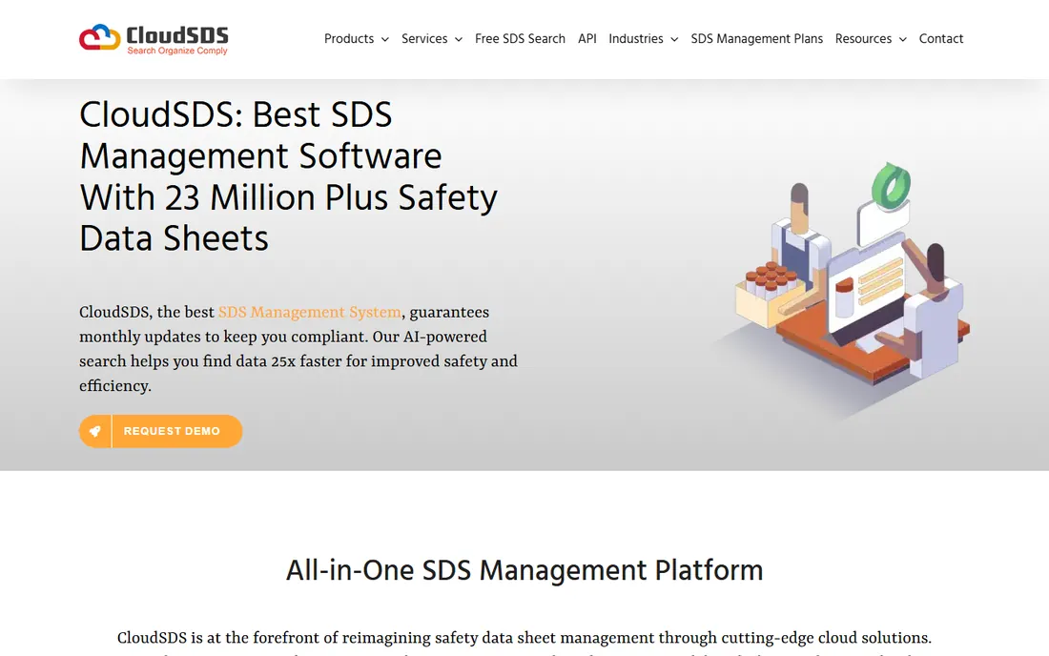The width and height of the screenshot is (1049, 656).
Task: Open the Products menu item
Action: pyautogui.click(x=348, y=39)
